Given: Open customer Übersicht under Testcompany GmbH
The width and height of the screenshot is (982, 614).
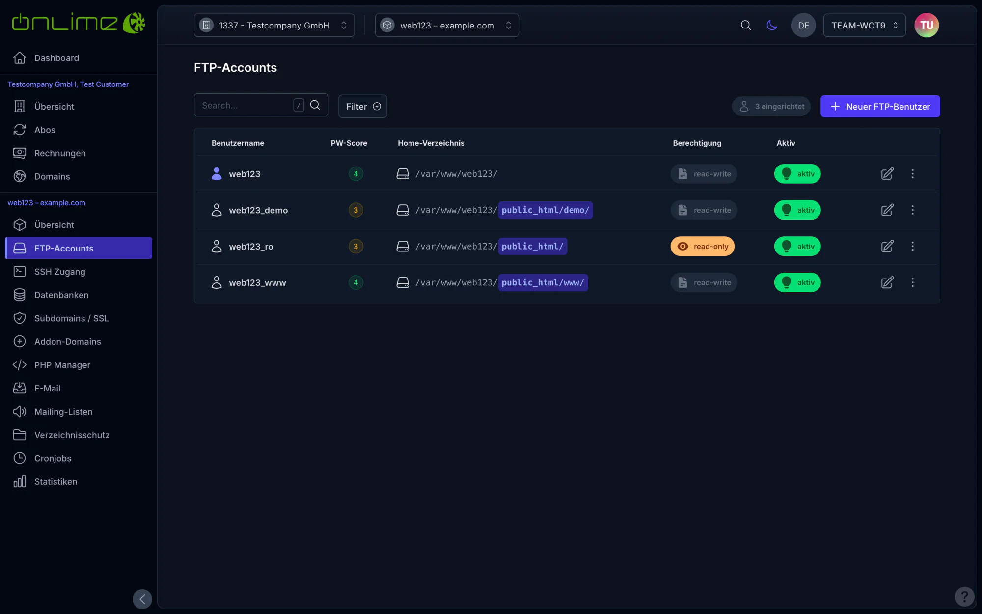Looking at the screenshot, I should tap(79, 107).
